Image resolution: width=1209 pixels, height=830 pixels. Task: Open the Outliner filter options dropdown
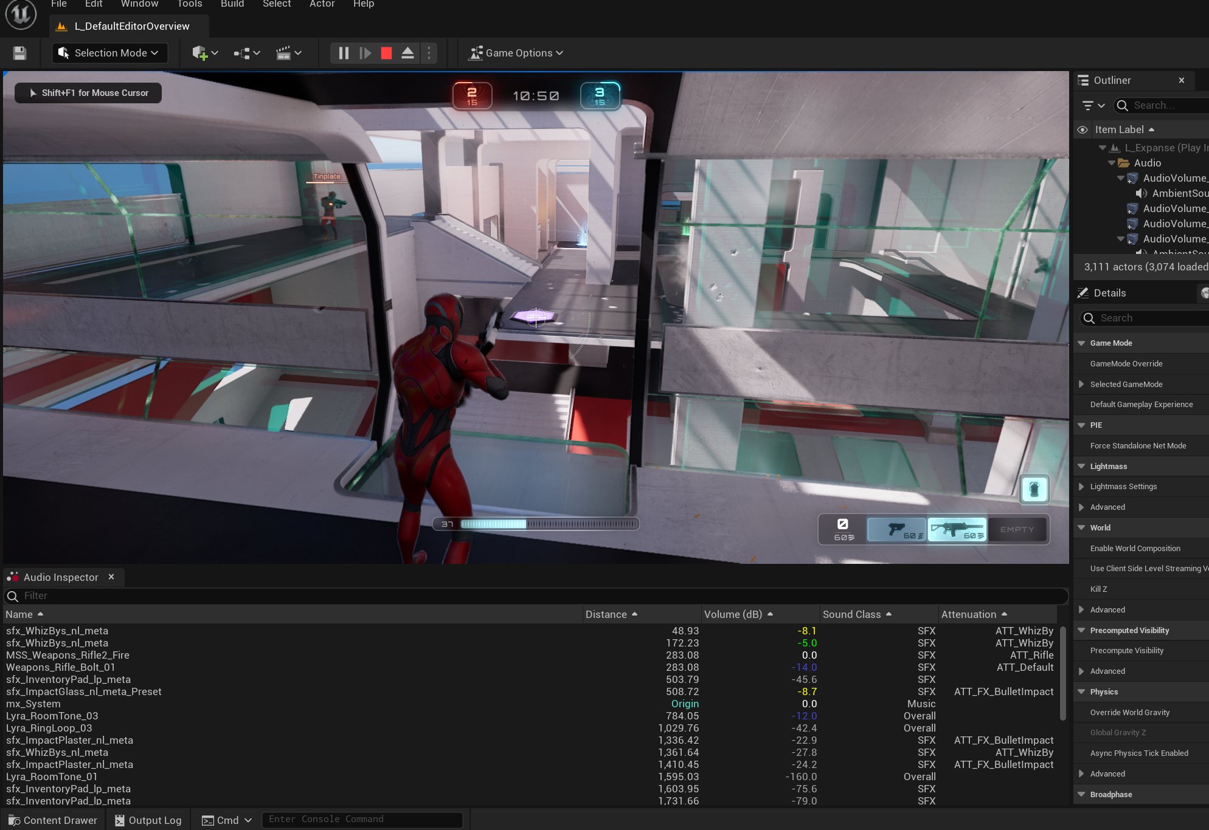pyautogui.click(x=1093, y=105)
